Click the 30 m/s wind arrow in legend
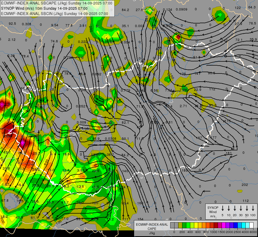 (241, 208)
